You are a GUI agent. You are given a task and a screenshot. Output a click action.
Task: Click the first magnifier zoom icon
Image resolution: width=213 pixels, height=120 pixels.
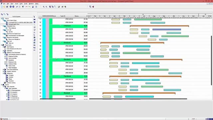[44, 7]
